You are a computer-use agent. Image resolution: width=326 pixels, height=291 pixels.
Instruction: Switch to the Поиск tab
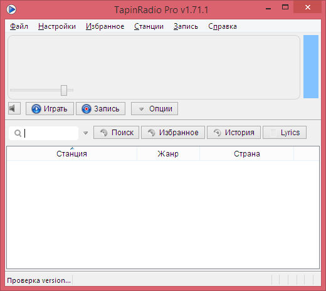tap(116, 133)
